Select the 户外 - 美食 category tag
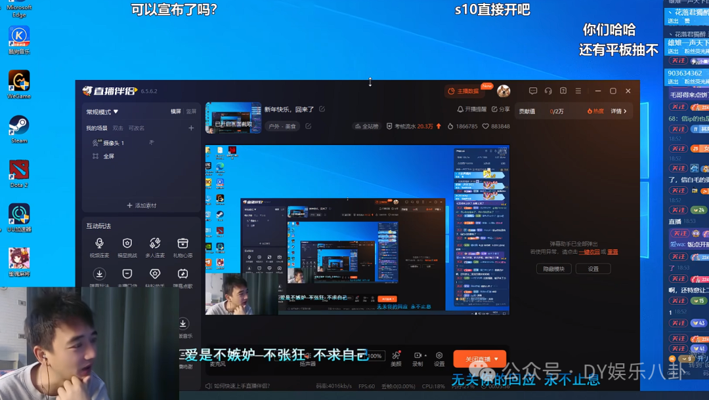Screen dimensions: 709x400 pyautogui.click(x=282, y=127)
